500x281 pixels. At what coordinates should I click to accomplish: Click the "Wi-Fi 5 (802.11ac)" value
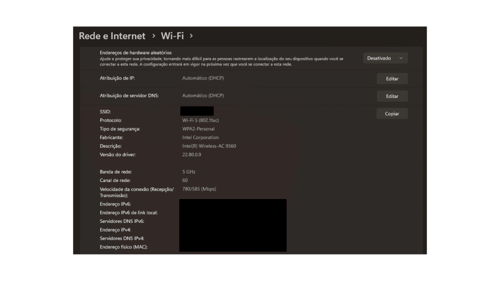[202, 120]
